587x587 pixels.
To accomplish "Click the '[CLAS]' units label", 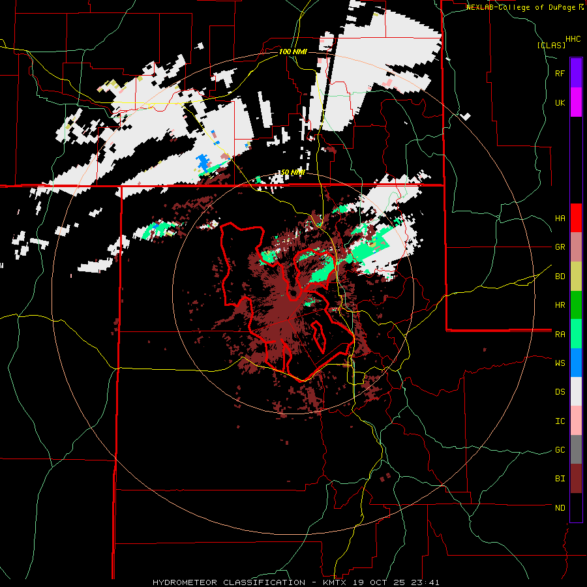I will [551, 46].
